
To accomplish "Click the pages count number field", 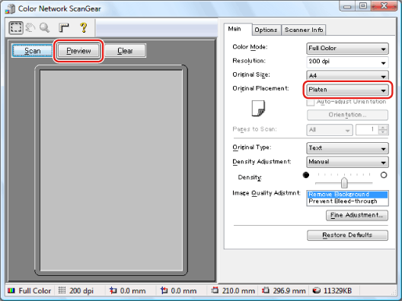I will [x=367, y=130].
